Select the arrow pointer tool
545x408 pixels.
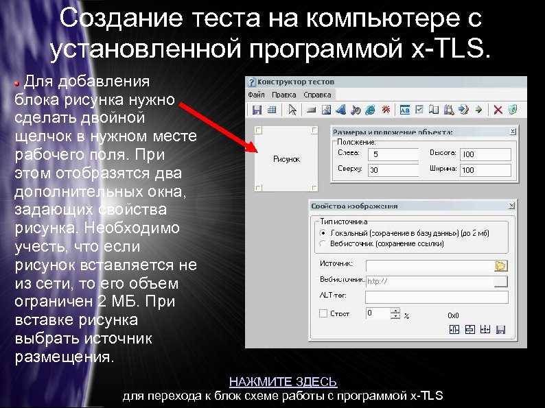click(x=292, y=110)
